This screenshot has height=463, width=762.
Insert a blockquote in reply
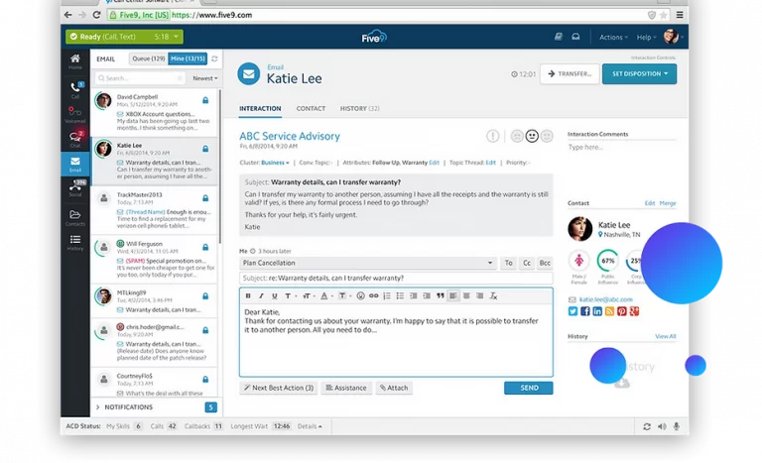[441, 295]
